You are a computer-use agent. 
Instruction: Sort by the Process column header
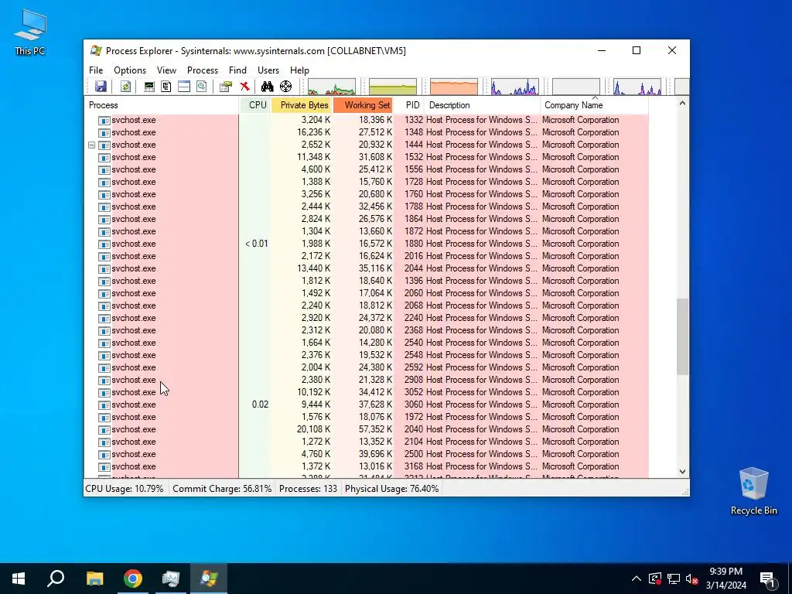pyautogui.click(x=161, y=105)
